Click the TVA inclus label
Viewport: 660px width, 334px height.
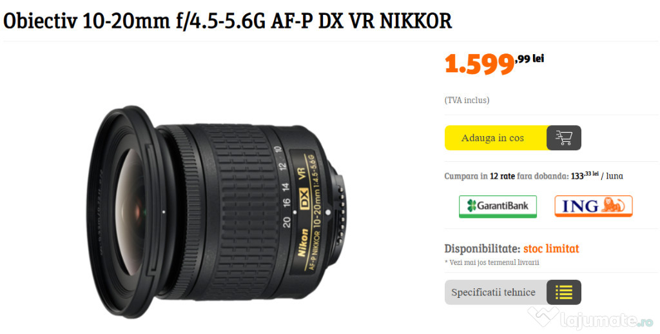tap(467, 100)
